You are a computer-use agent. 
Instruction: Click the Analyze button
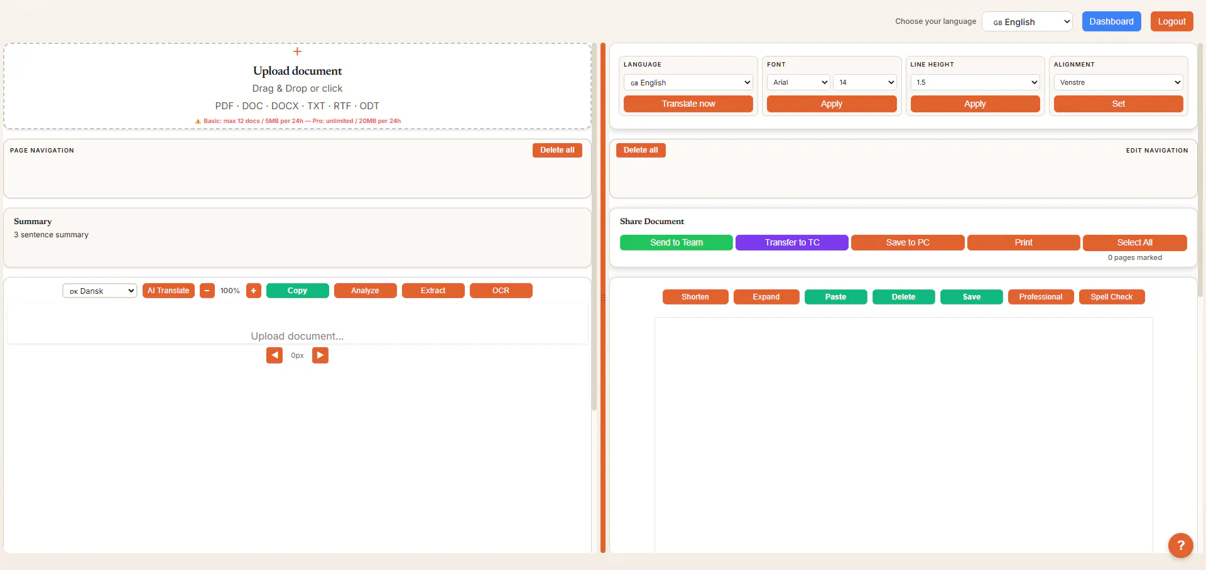pos(366,291)
